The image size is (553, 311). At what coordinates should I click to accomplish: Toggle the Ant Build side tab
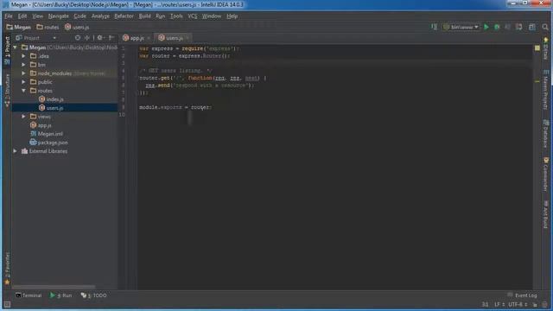(x=545, y=214)
